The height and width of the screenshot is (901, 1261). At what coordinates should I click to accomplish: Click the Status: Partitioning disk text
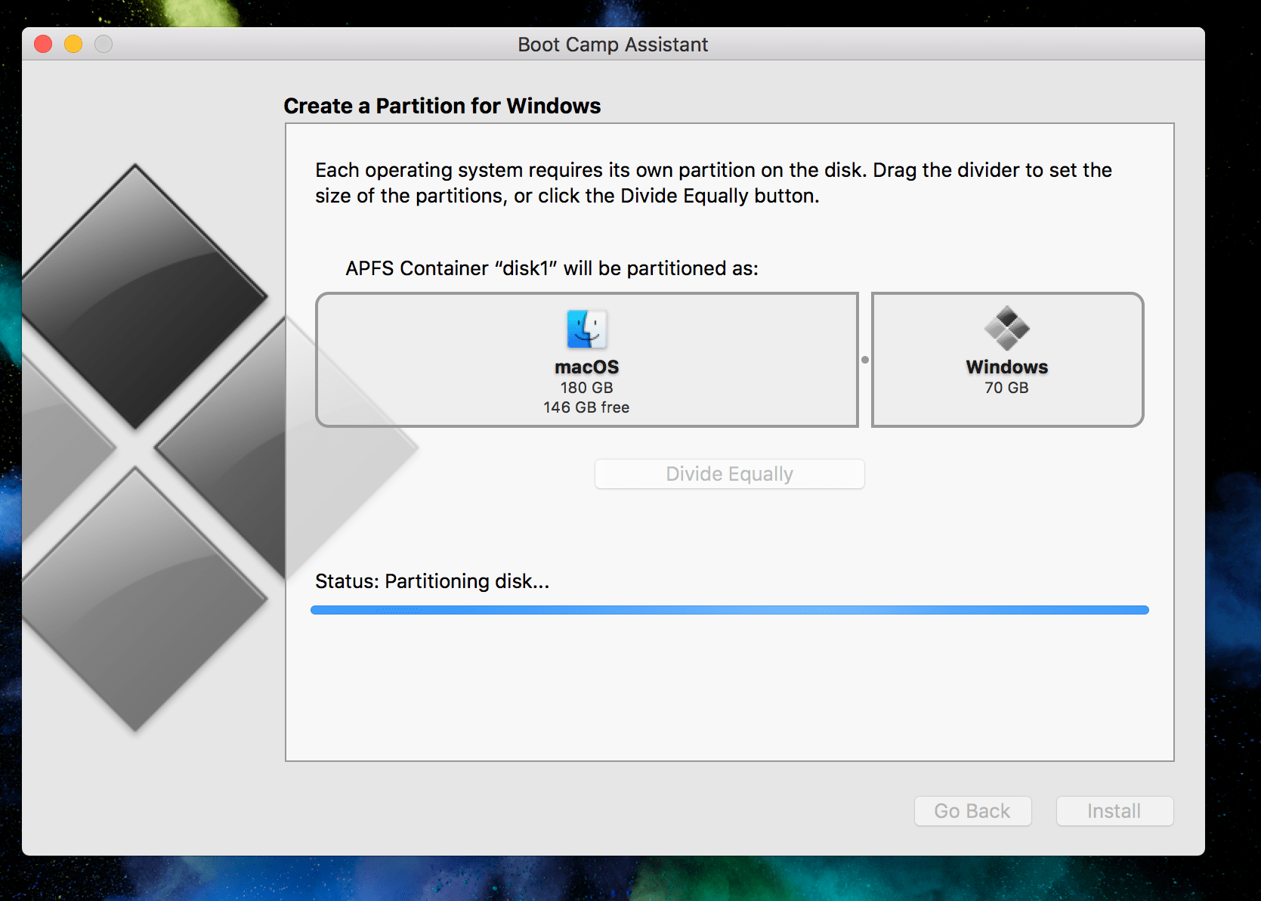pyautogui.click(x=432, y=581)
